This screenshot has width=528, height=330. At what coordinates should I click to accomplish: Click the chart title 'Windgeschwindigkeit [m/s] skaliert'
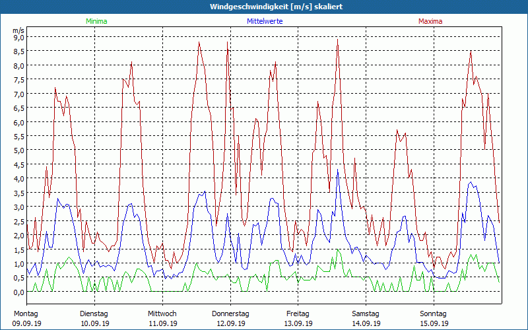[x=276, y=7]
